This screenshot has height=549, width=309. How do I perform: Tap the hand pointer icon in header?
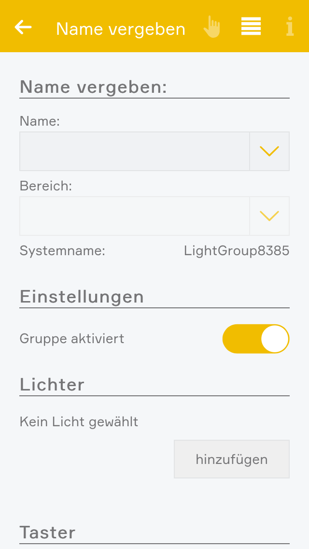pyautogui.click(x=211, y=27)
